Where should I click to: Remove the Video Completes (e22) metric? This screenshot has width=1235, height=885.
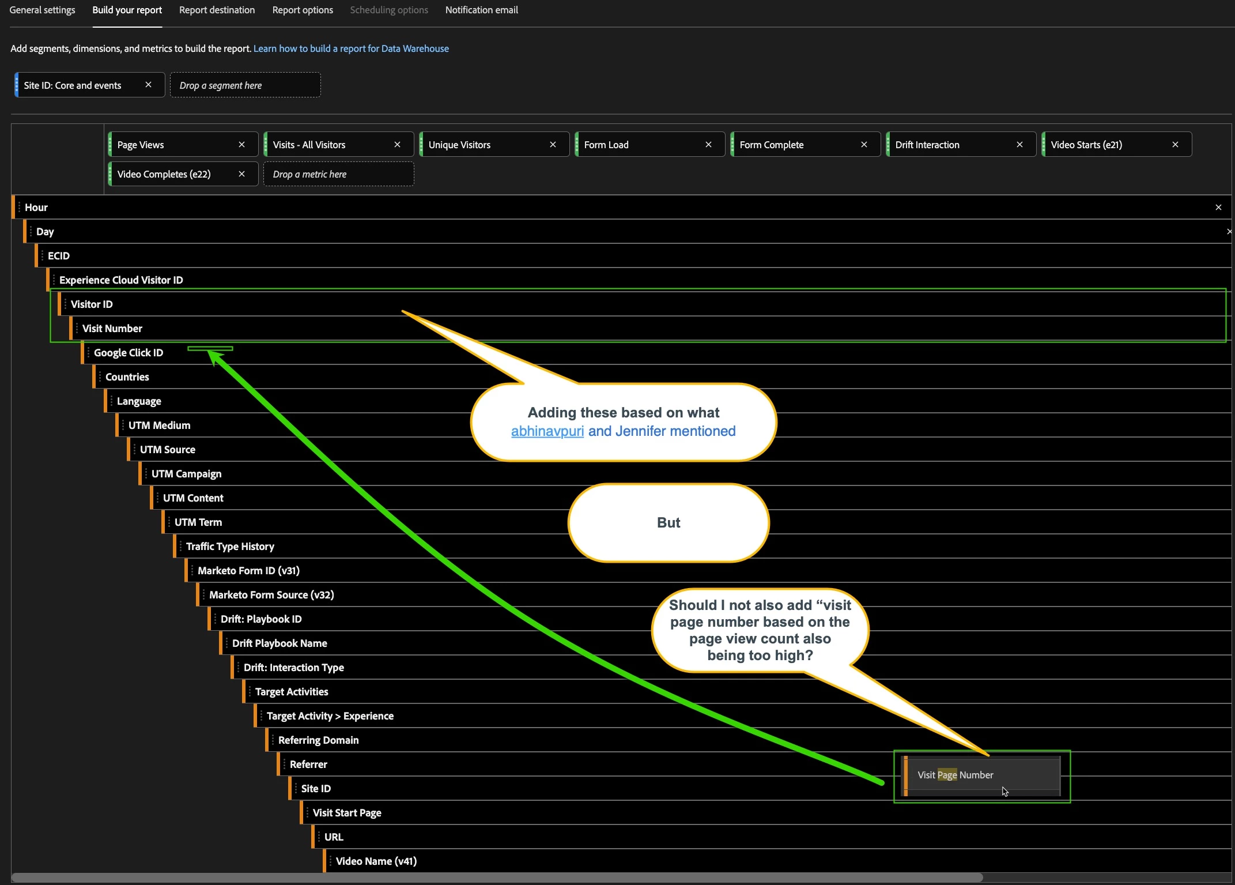[x=241, y=174]
